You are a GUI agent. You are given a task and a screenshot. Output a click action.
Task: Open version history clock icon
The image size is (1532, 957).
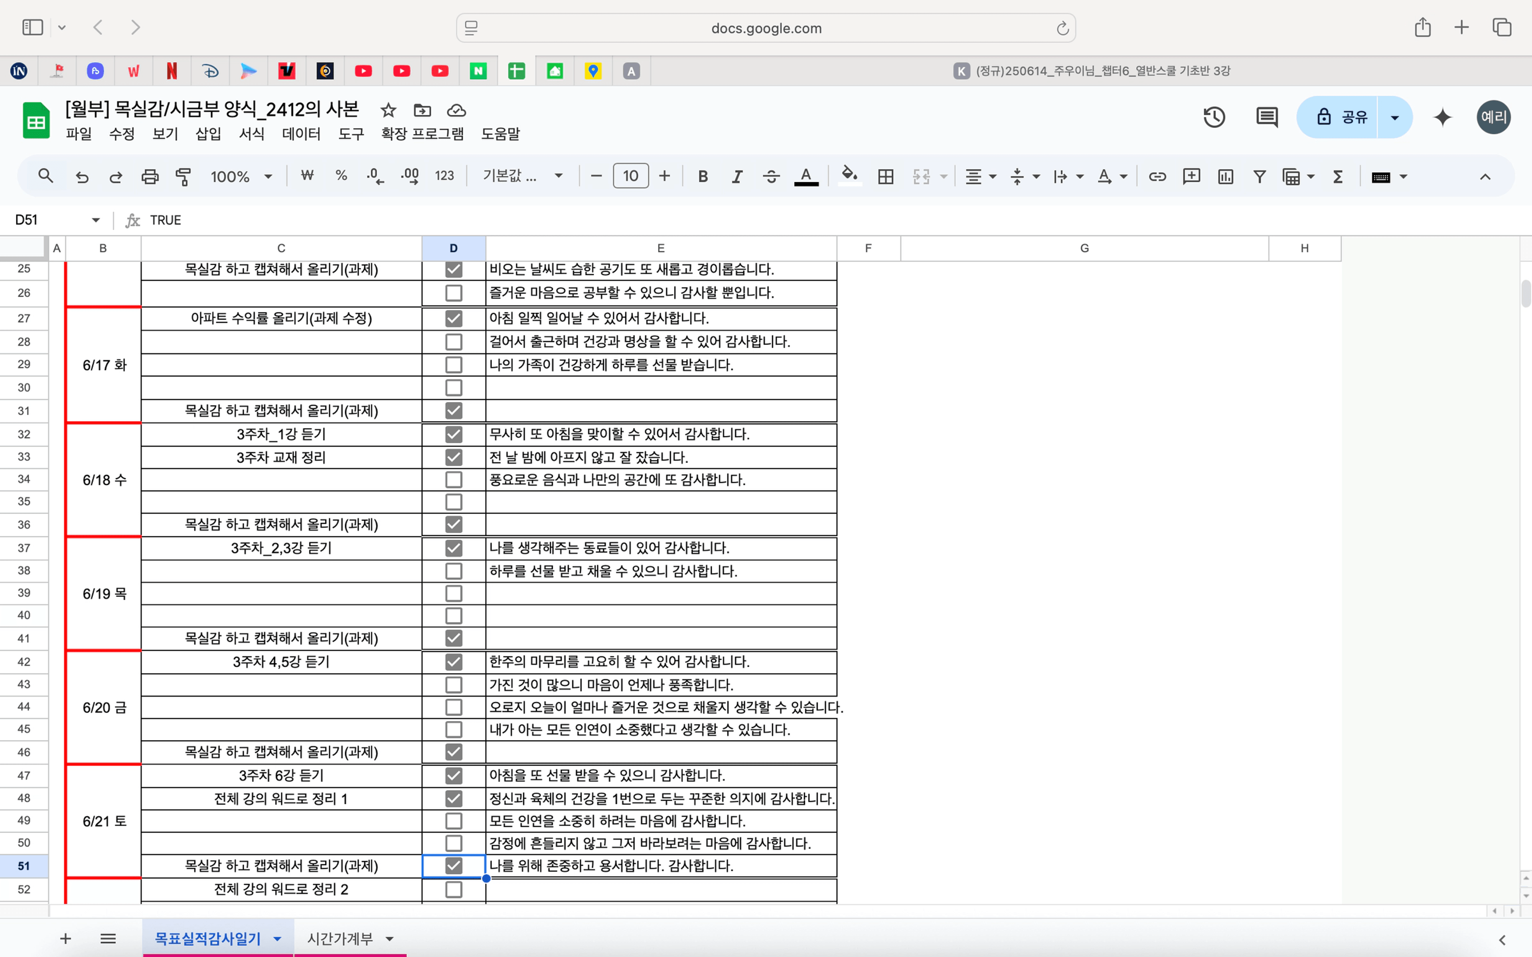1214,117
